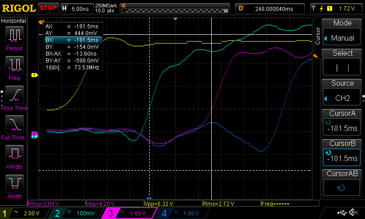
Task: Click the orange trigger level marker
Action: coord(315,56)
